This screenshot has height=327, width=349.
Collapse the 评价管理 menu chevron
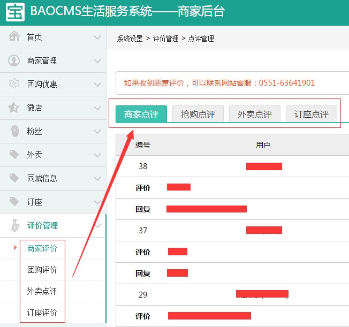98,226
